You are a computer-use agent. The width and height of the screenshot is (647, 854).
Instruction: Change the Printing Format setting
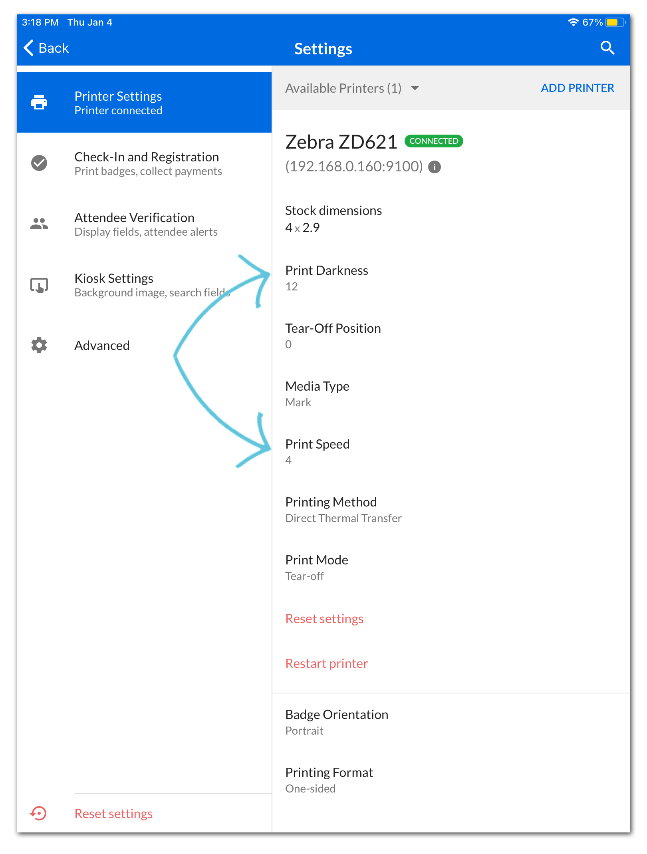[451, 780]
